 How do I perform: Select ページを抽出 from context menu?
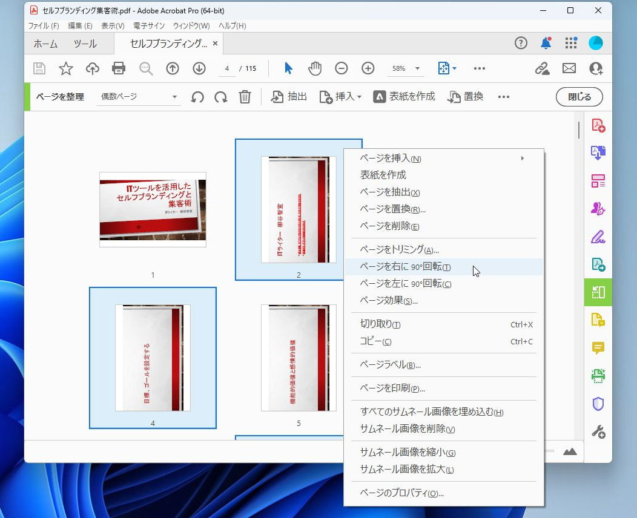(x=443, y=192)
